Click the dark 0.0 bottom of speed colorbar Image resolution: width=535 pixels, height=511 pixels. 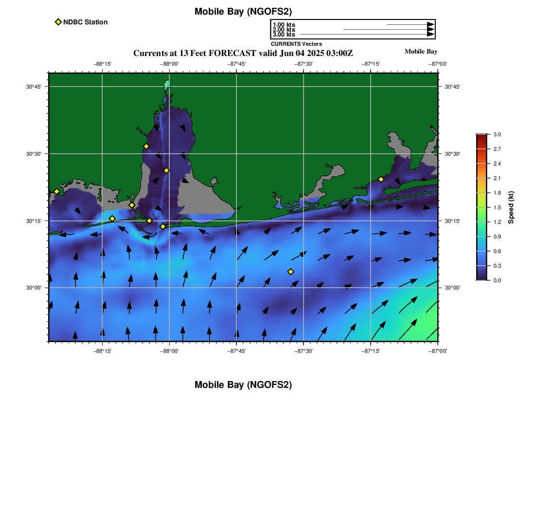[481, 279]
